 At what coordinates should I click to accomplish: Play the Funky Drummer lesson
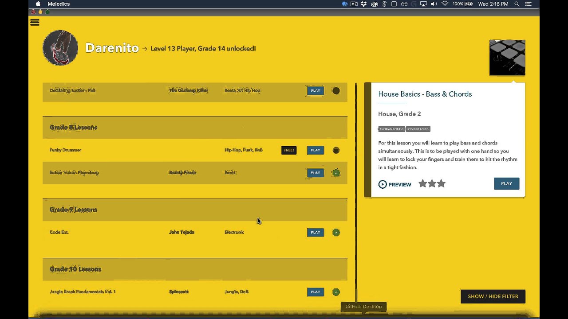(316, 150)
